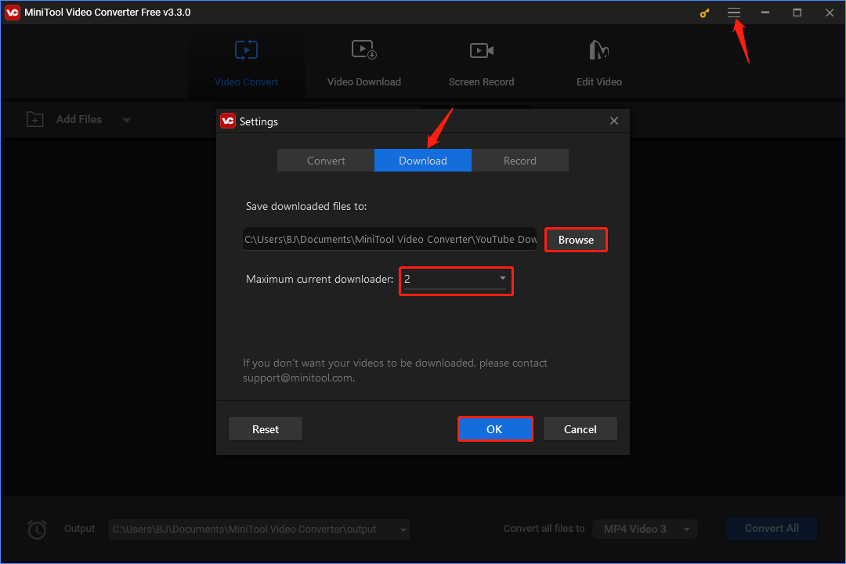Click the Add Files button label
The width and height of the screenshot is (846, 564).
point(79,119)
